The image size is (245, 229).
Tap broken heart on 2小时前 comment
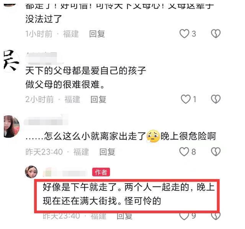(x=216, y=99)
